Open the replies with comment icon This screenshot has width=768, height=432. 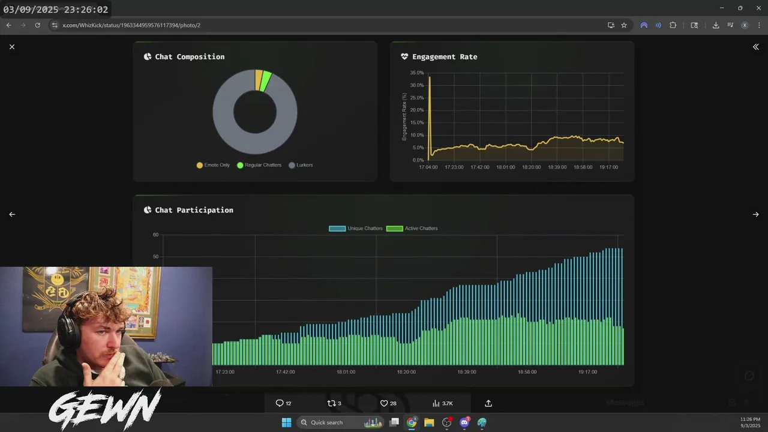(x=283, y=403)
